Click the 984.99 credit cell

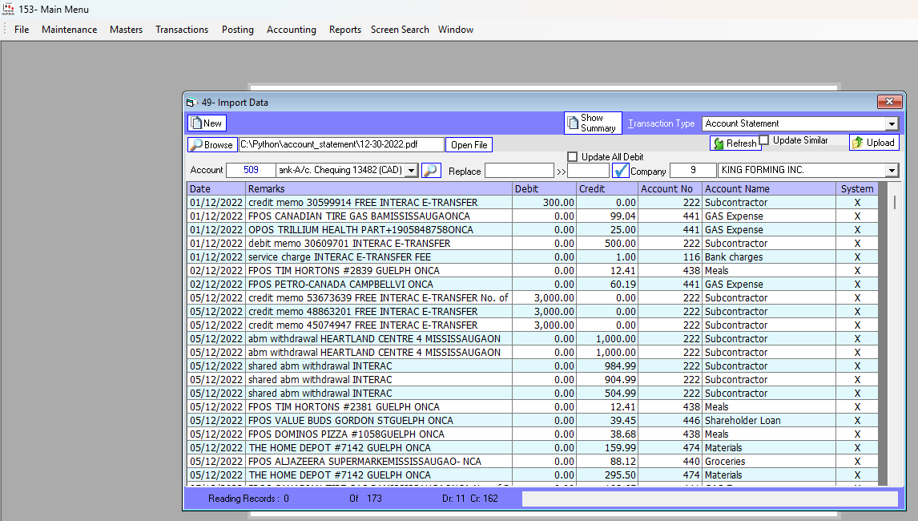[607, 366]
